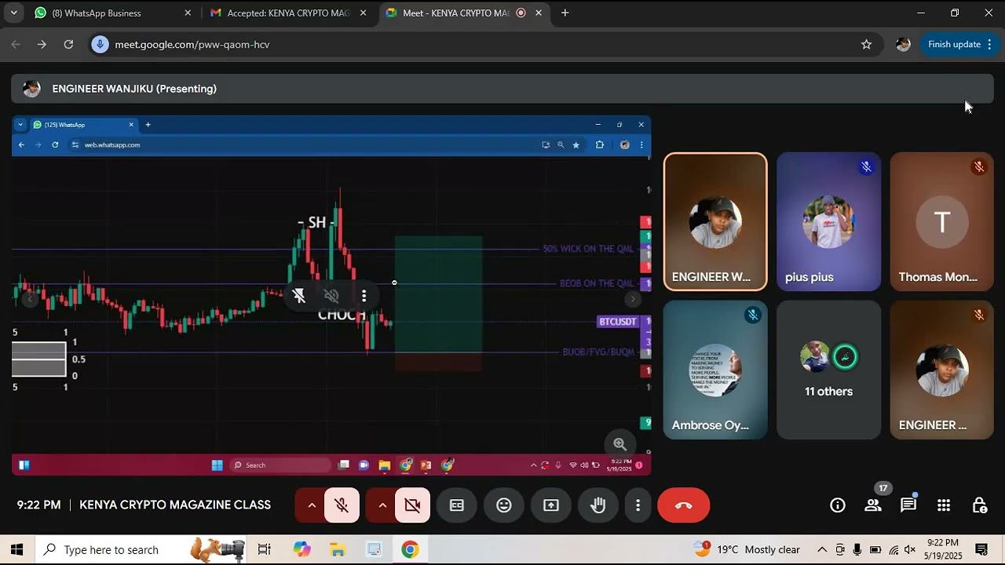This screenshot has height=565, width=1005.
Task: Show the People panel
Action: click(873, 505)
